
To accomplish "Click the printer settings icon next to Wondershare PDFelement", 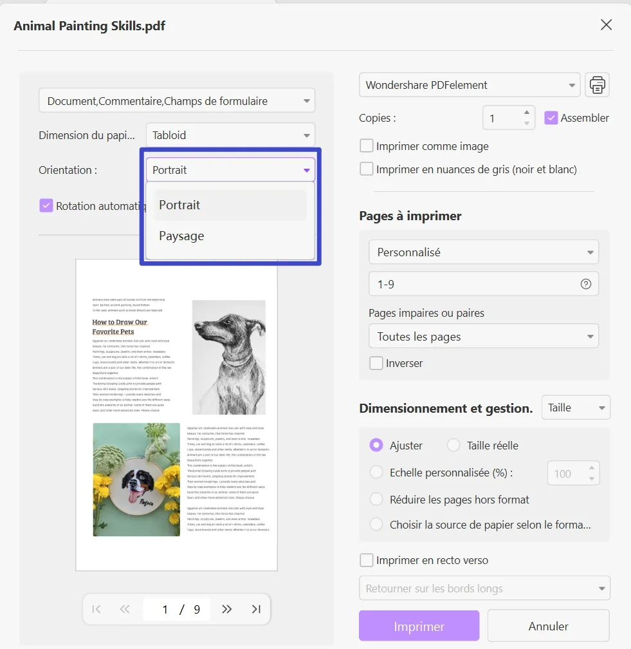I will coord(597,84).
